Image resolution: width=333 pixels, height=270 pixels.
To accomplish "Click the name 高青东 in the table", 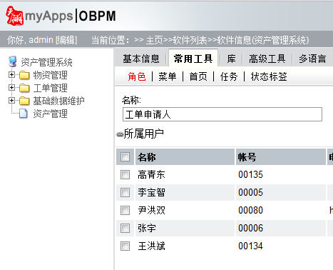I will 151,175.
